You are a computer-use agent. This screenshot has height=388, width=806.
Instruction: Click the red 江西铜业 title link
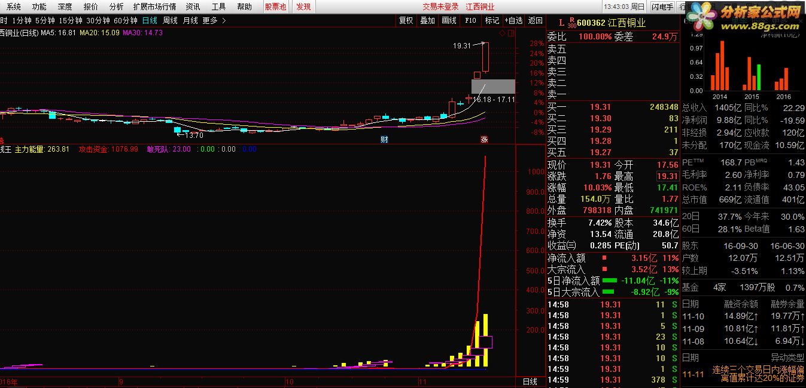click(480, 7)
